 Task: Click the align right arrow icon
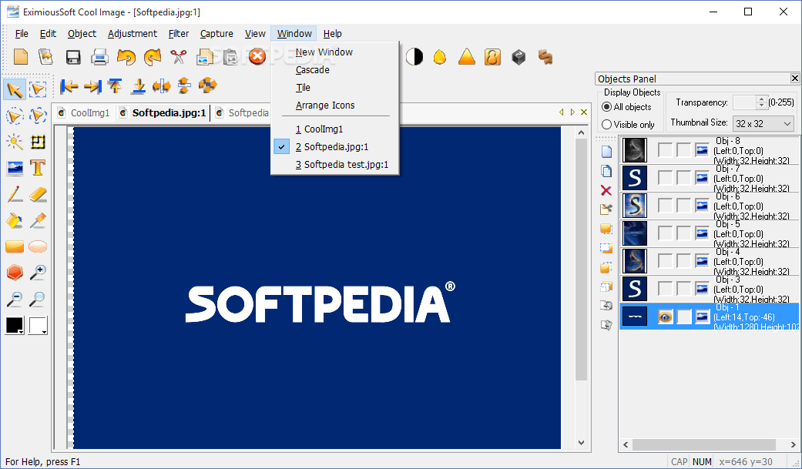point(92,86)
